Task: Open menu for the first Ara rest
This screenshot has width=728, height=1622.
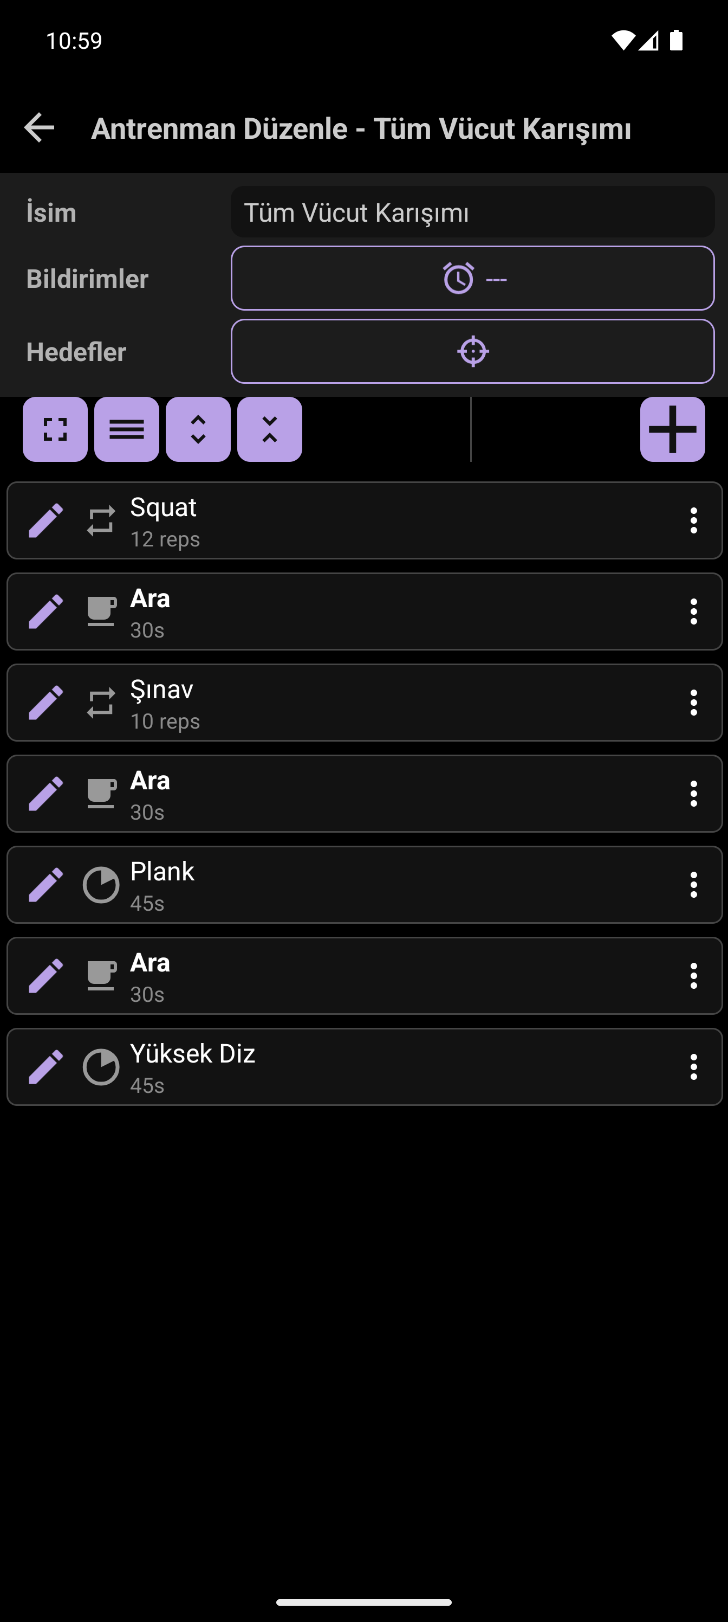Action: point(693,612)
